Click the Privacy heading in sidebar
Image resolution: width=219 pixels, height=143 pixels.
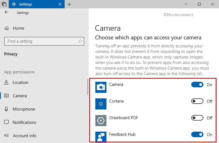(x=11, y=54)
